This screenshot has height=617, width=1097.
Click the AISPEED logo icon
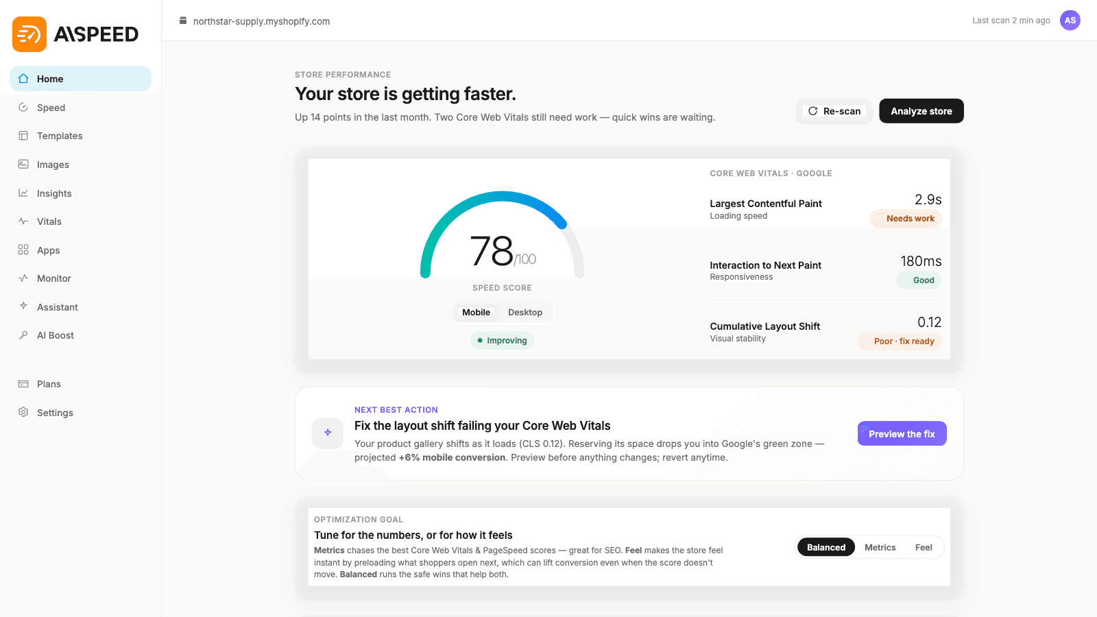pos(29,34)
